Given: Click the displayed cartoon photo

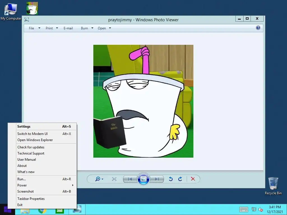Looking at the screenshot, I should tap(143, 101).
